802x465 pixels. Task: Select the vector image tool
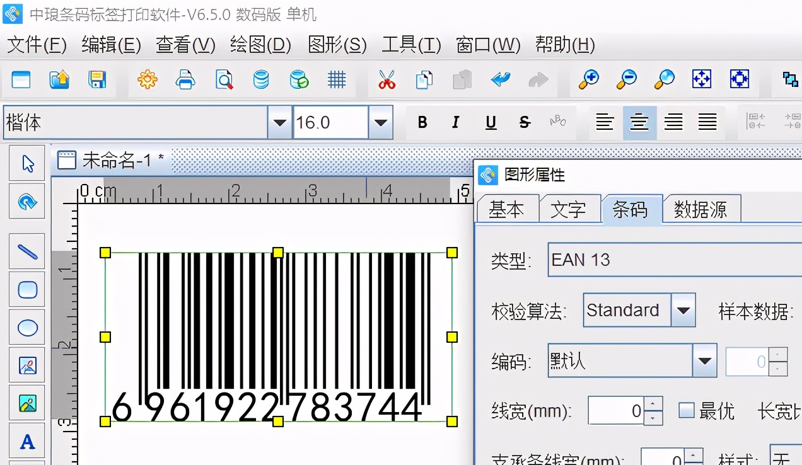[x=27, y=365]
